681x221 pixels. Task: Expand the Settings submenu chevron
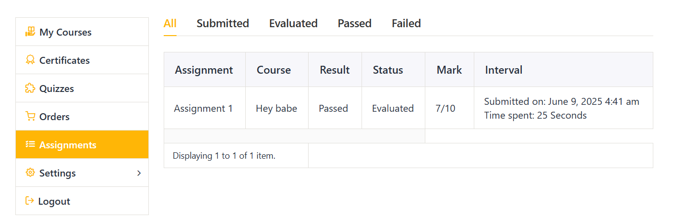139,173
